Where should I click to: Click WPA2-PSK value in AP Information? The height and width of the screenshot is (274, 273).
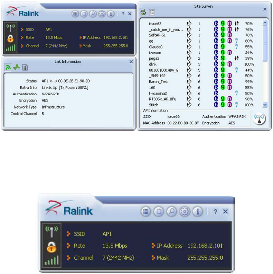[237, 116]
